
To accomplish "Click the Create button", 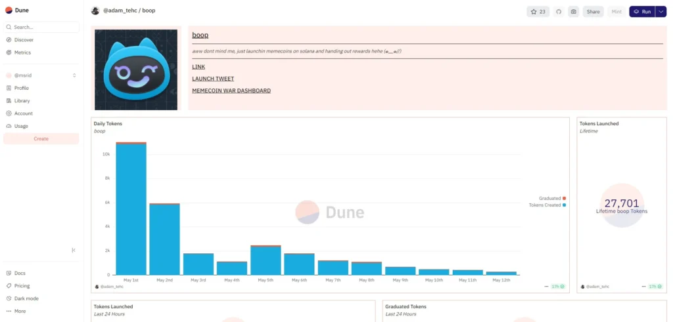I will tap(41, 139).
